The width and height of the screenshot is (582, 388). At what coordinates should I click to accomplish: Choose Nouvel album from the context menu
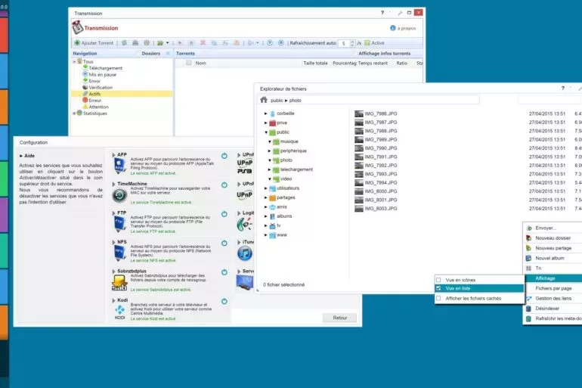click(553, 258)
